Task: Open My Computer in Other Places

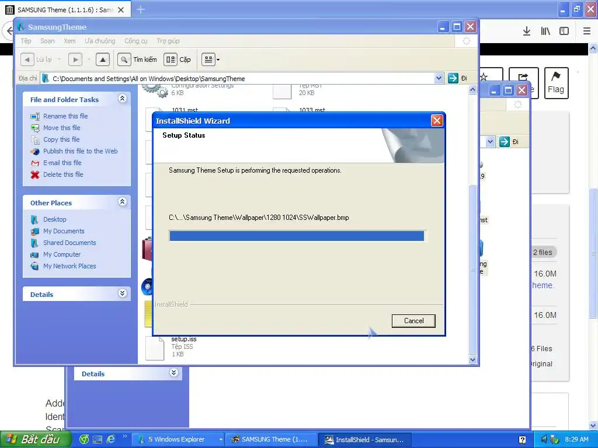Action: (62, 254)
